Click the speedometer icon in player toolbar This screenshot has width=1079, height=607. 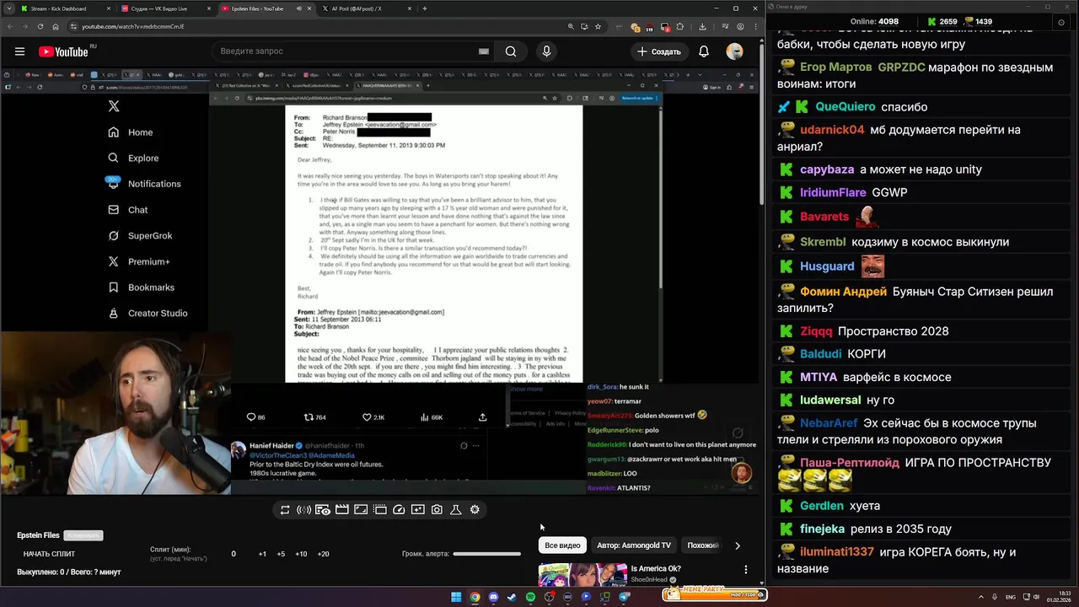tap(399, 509)
